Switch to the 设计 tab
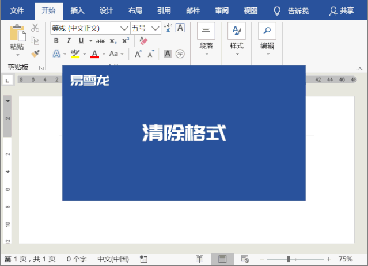The image size is (368, 266). pyautogui.click(x=107, y=11)
